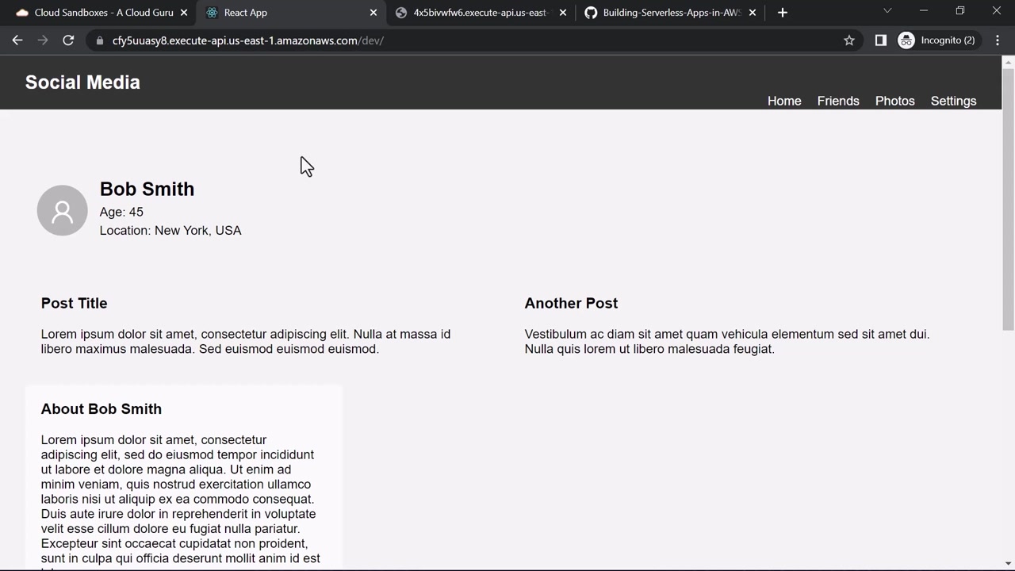The height and width of the screenshot is (571, 1015).
Task: Click the globe favicon on execute-api tab
Action: pyautogui.click(x=401, y=13)
